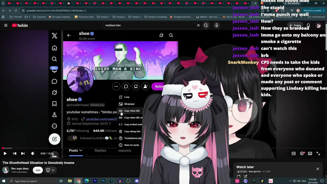Toggle theater mode

pyautogui.click(x=310, y=153)
